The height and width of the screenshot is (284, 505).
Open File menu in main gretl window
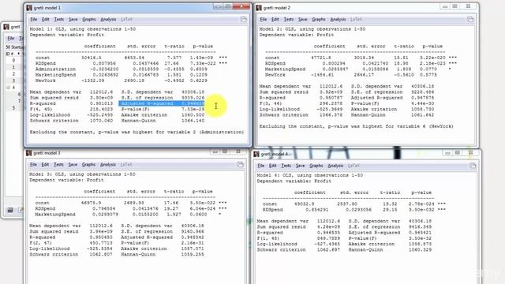(10, 39)
